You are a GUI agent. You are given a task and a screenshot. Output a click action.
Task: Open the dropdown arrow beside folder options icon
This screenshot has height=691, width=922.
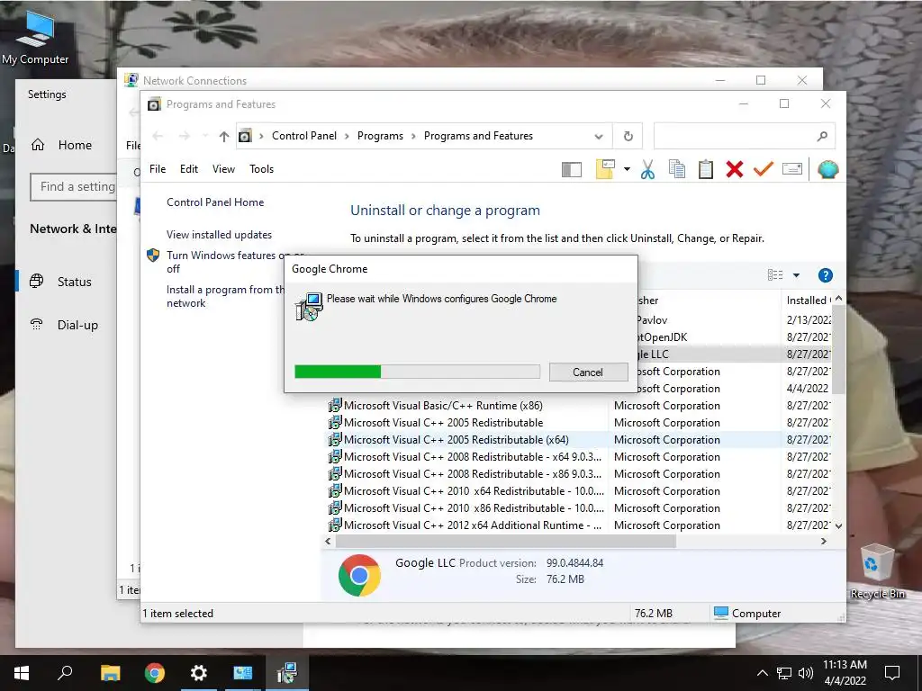tap(627, 170)
